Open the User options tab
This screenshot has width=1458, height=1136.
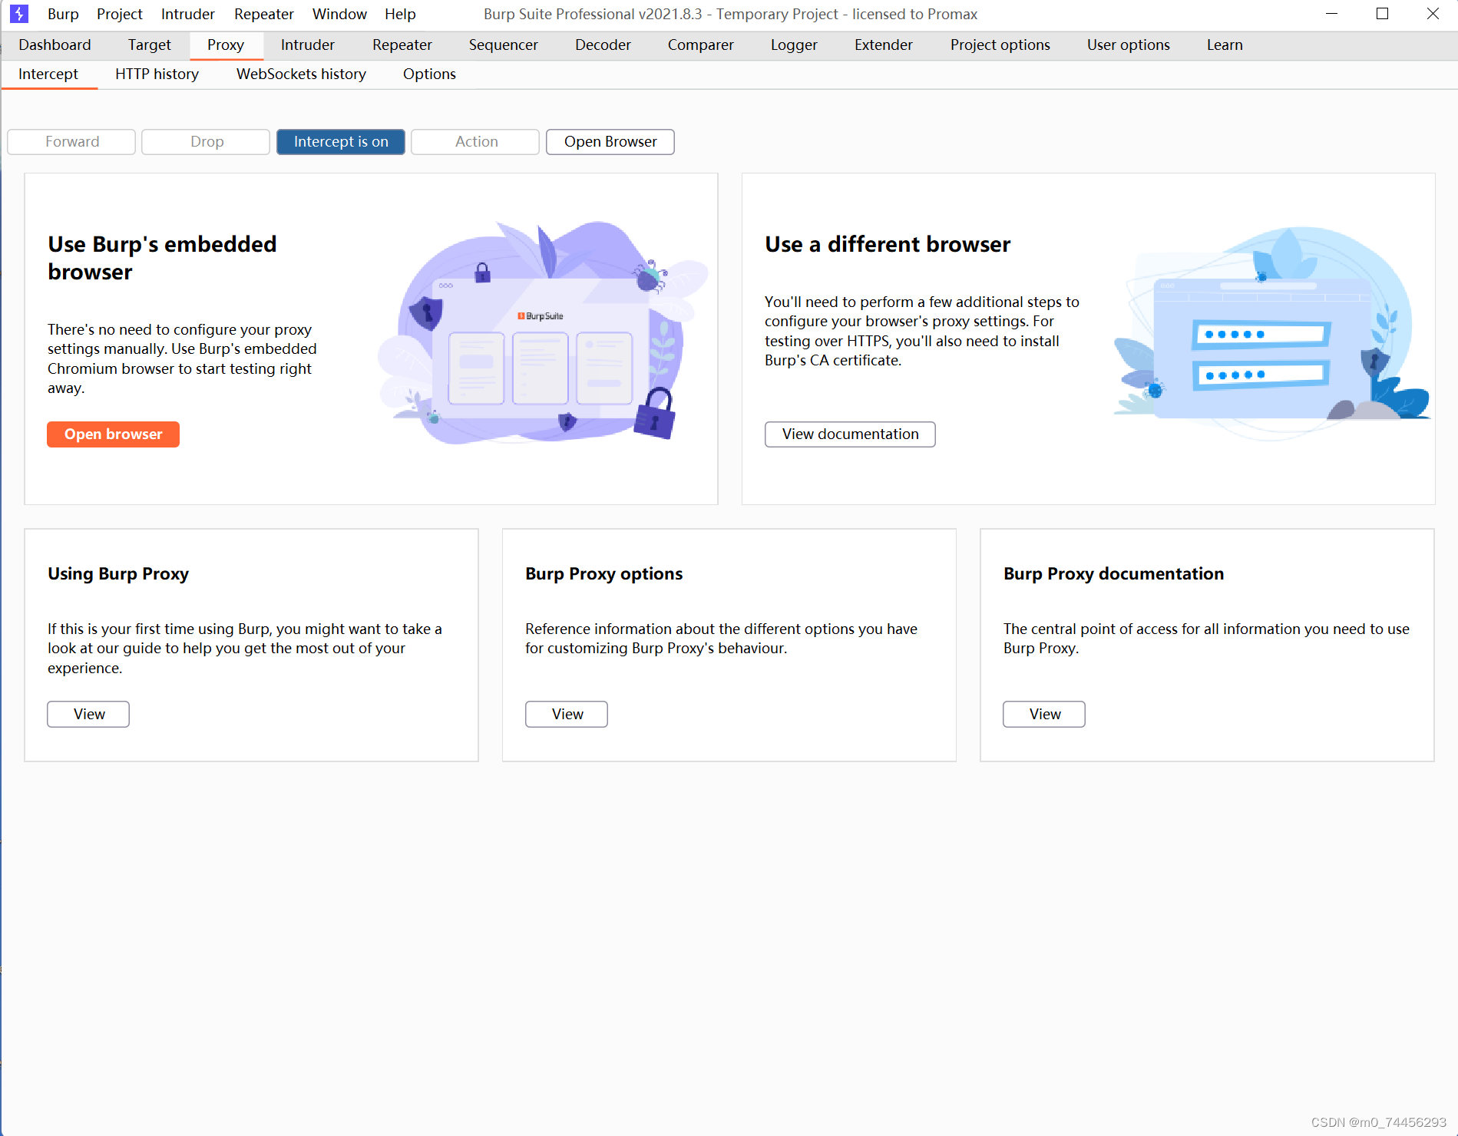(1129, 45)
